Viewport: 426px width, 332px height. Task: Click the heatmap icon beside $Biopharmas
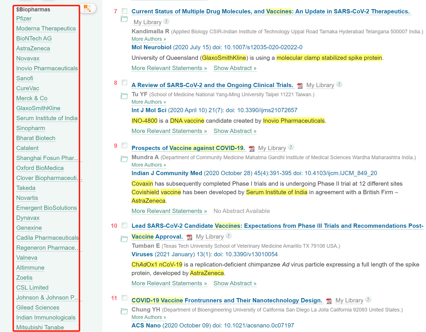[88, 8]
